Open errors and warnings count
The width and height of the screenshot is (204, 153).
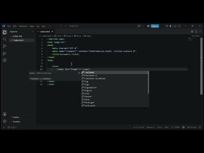pos(12,127)
